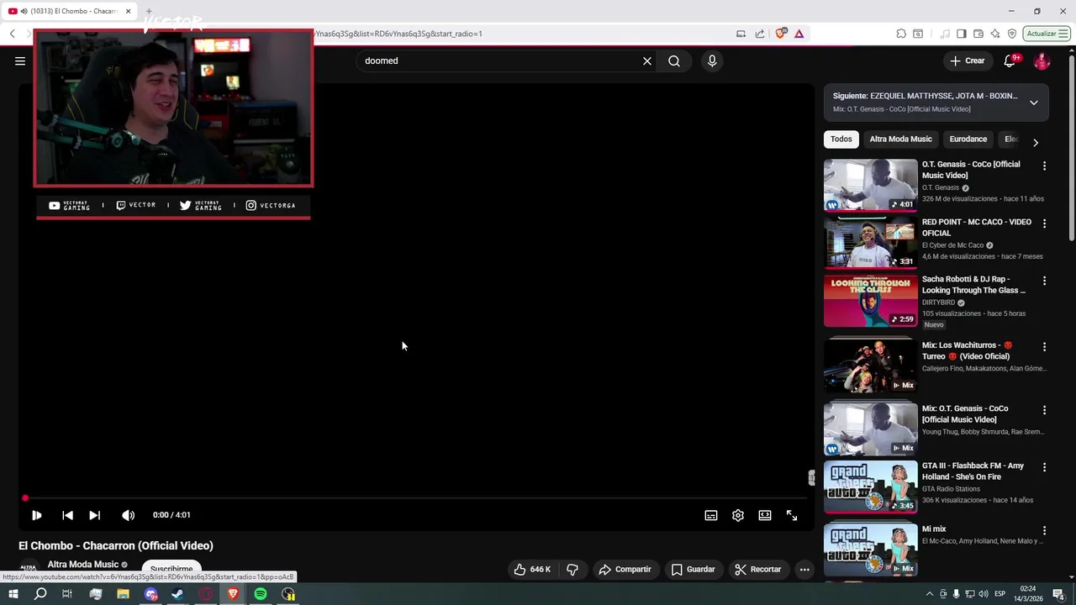This screenshot has height=605, width=1076.
Task: Open options for Mix: Los Wachiturros
Action: [x=1044, y=346]
